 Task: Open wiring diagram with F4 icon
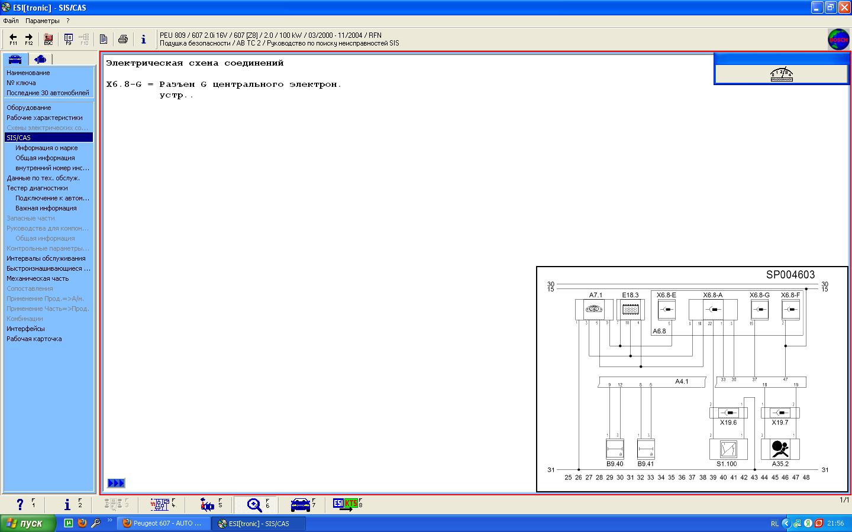tap(162, 504)
